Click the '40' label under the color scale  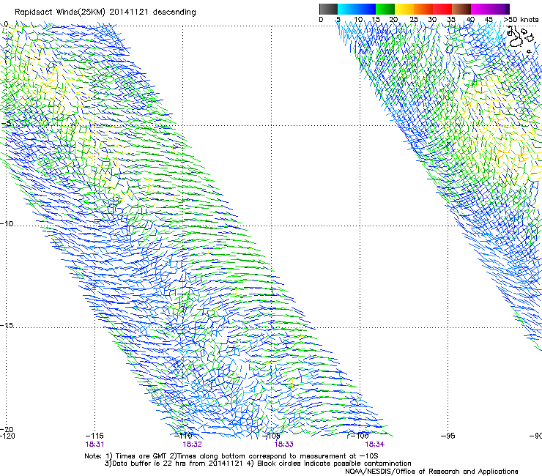coord(470,20)
